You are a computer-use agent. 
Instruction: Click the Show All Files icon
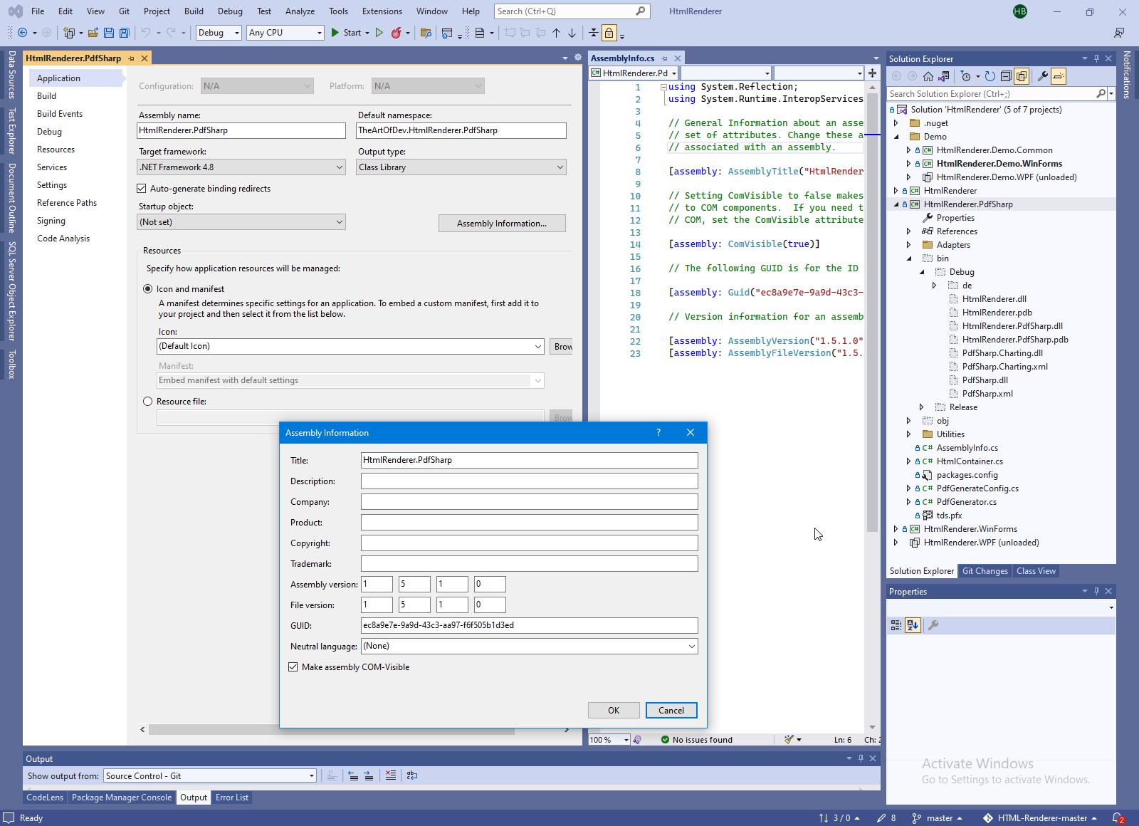[x=1022, y=76]
